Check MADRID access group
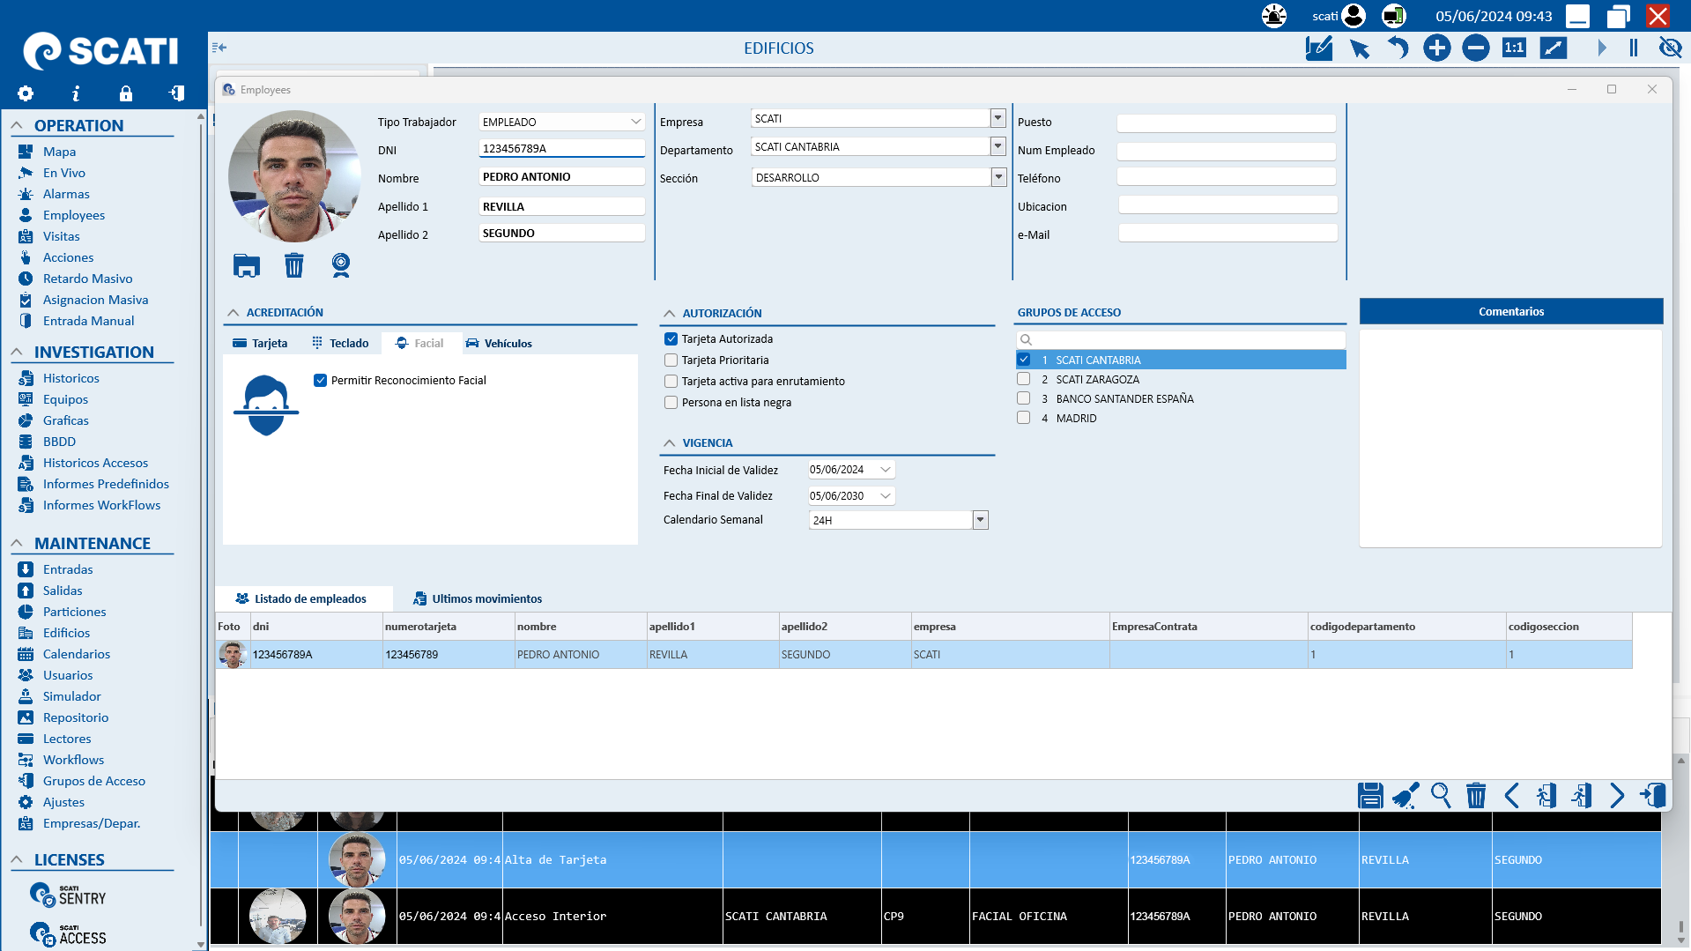Image resolution: width=1691 pixels, height=951 pixels. [1024, 418]
